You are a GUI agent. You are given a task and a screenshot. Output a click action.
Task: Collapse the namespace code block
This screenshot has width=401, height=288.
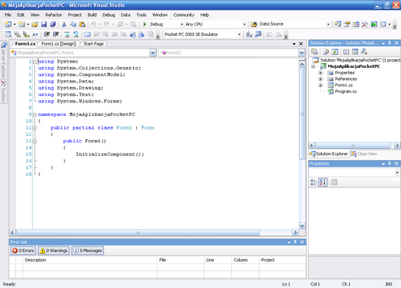point(34,114)
